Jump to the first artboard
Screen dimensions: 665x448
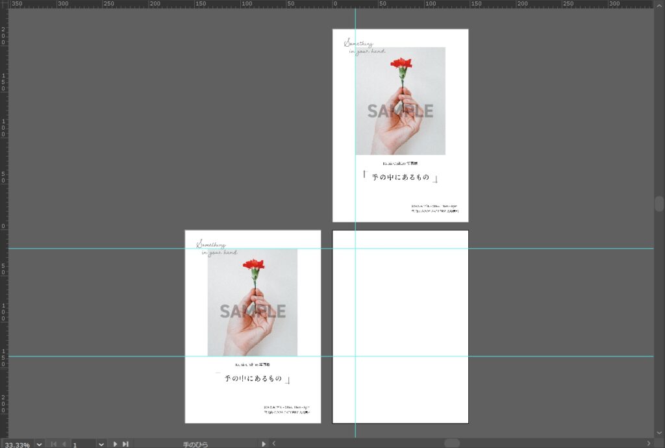coord(54,444)
